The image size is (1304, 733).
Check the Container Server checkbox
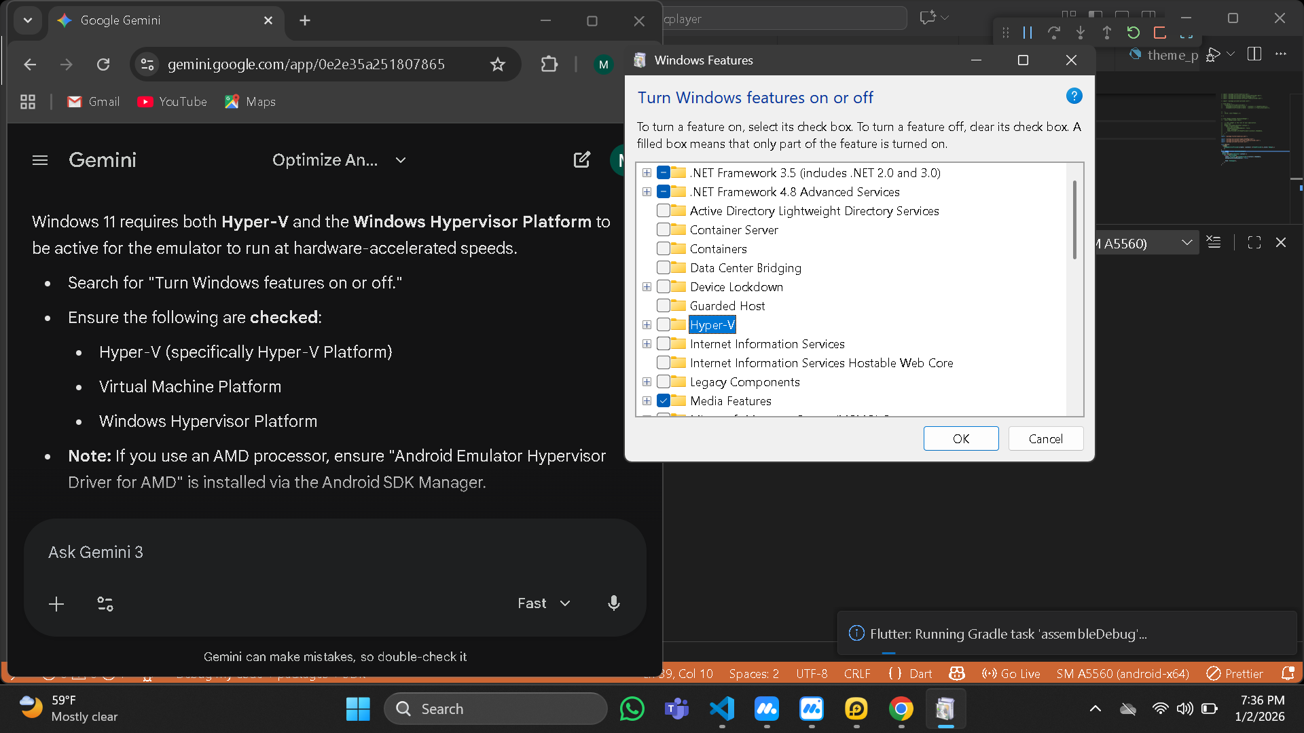click(664, 230)
